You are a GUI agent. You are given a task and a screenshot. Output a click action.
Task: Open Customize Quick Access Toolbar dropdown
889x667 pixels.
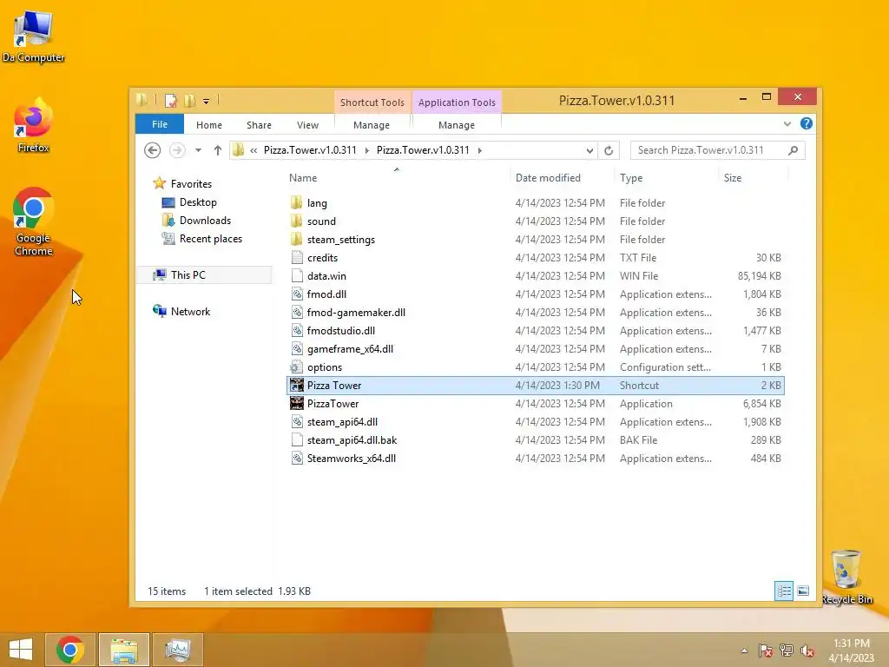coord(207,102)
